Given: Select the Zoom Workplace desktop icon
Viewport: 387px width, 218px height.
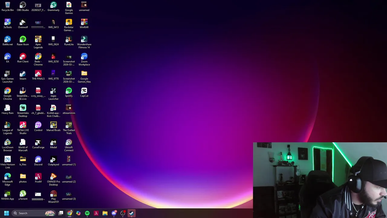Looking at the screenshot, I should 84,59.
